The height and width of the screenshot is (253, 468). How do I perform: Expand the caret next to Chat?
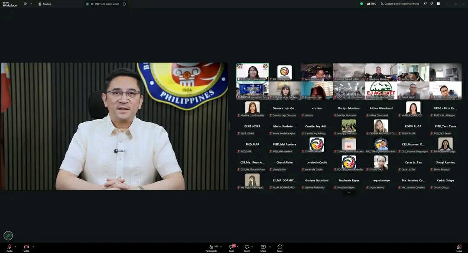pyautogui.click(x=237, y=247)
